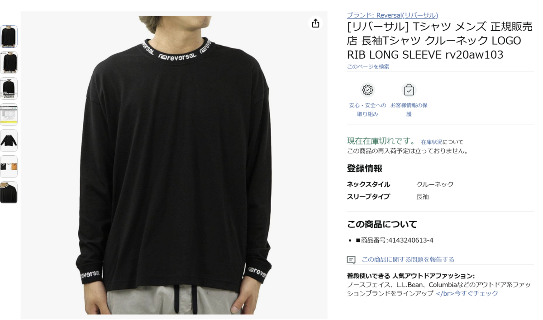Click the 今すぐチェック link
This screenshot has width=543, height=320.
point(476,293)
